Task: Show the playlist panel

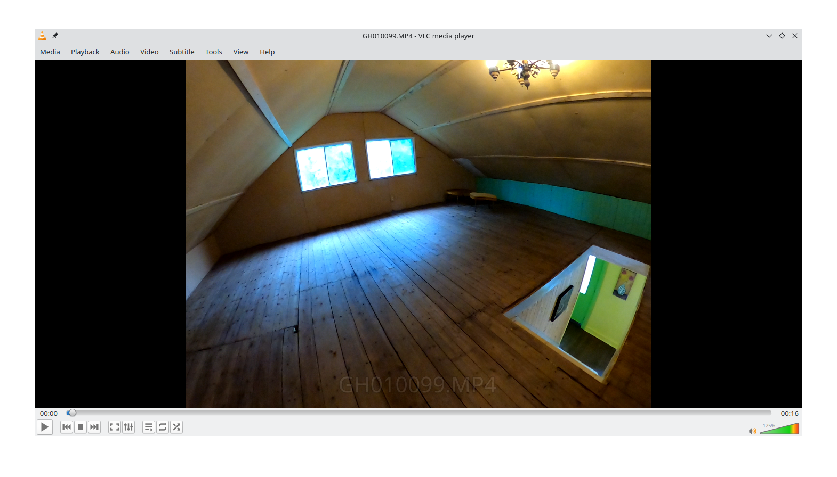Action: tap(149, 427)
